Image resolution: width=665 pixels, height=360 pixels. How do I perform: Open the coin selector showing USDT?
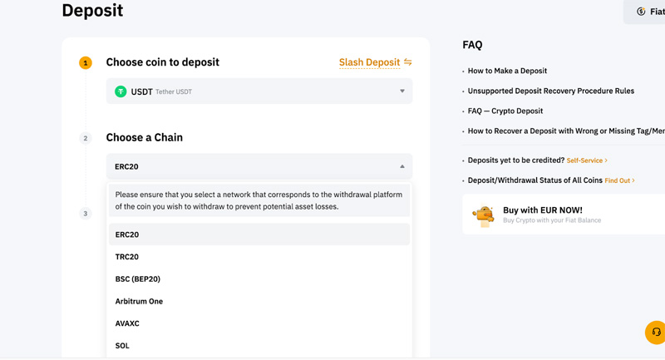pos(259,91)
